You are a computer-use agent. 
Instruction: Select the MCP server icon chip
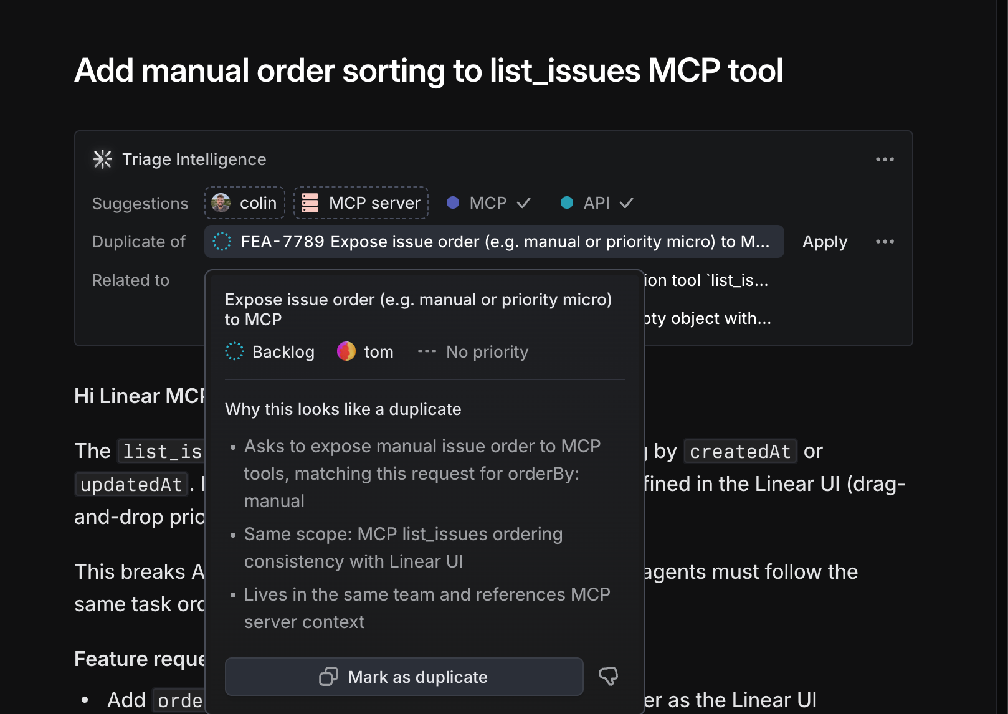pos(310,202)
